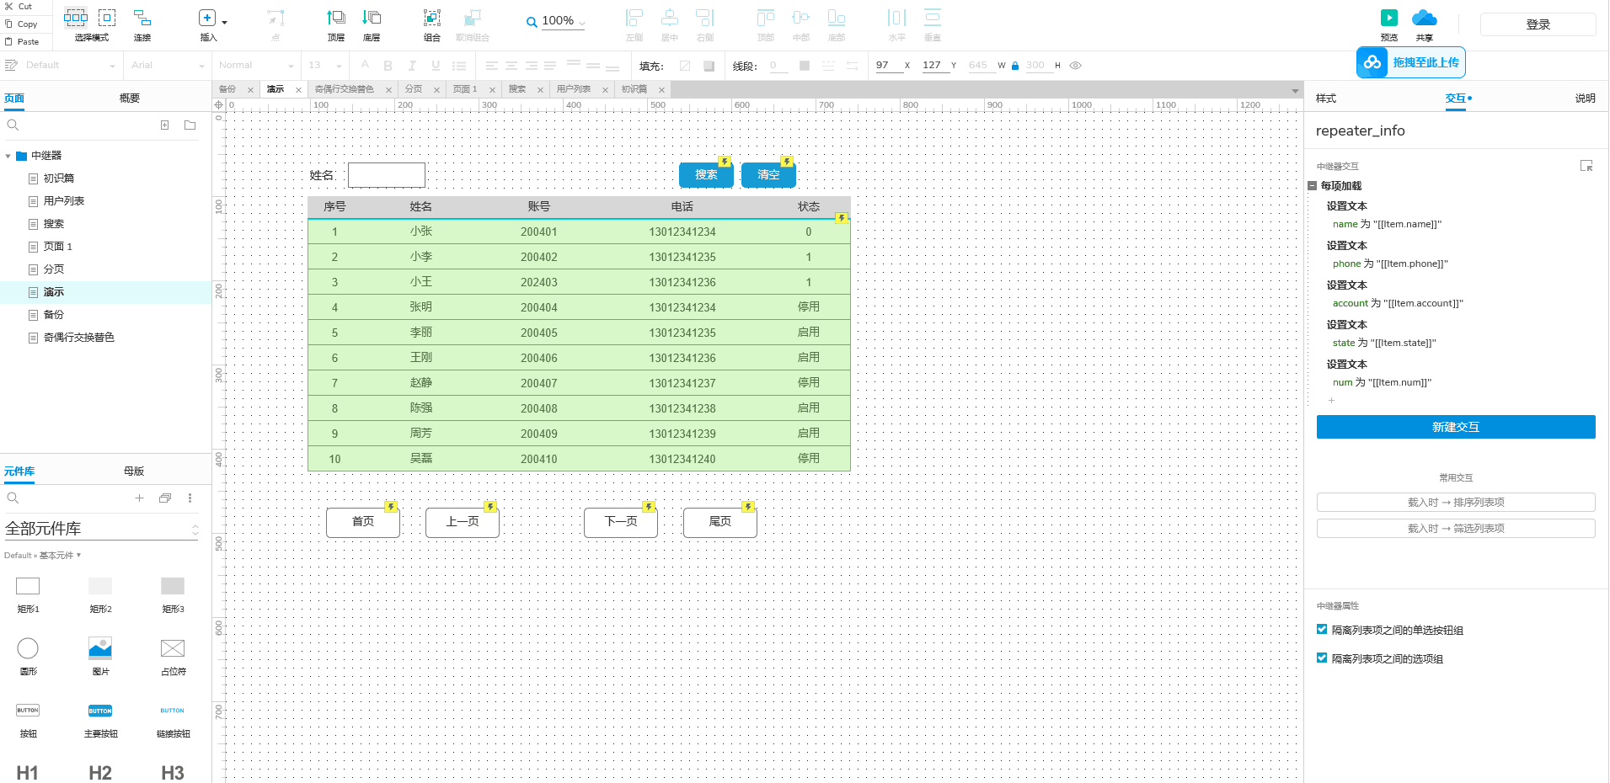Screen dimensions: 1610x783
Task: Click the line color swatch next to 线段
Action: [805, 66]
